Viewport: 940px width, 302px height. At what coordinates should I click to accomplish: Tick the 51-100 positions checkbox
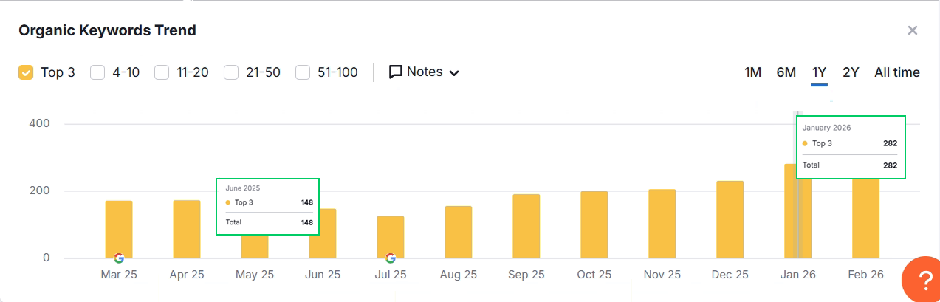click(303, 72)
